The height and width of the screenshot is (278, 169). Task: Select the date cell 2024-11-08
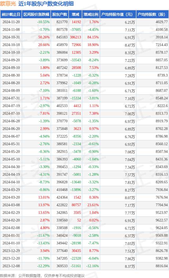point(11,30)
